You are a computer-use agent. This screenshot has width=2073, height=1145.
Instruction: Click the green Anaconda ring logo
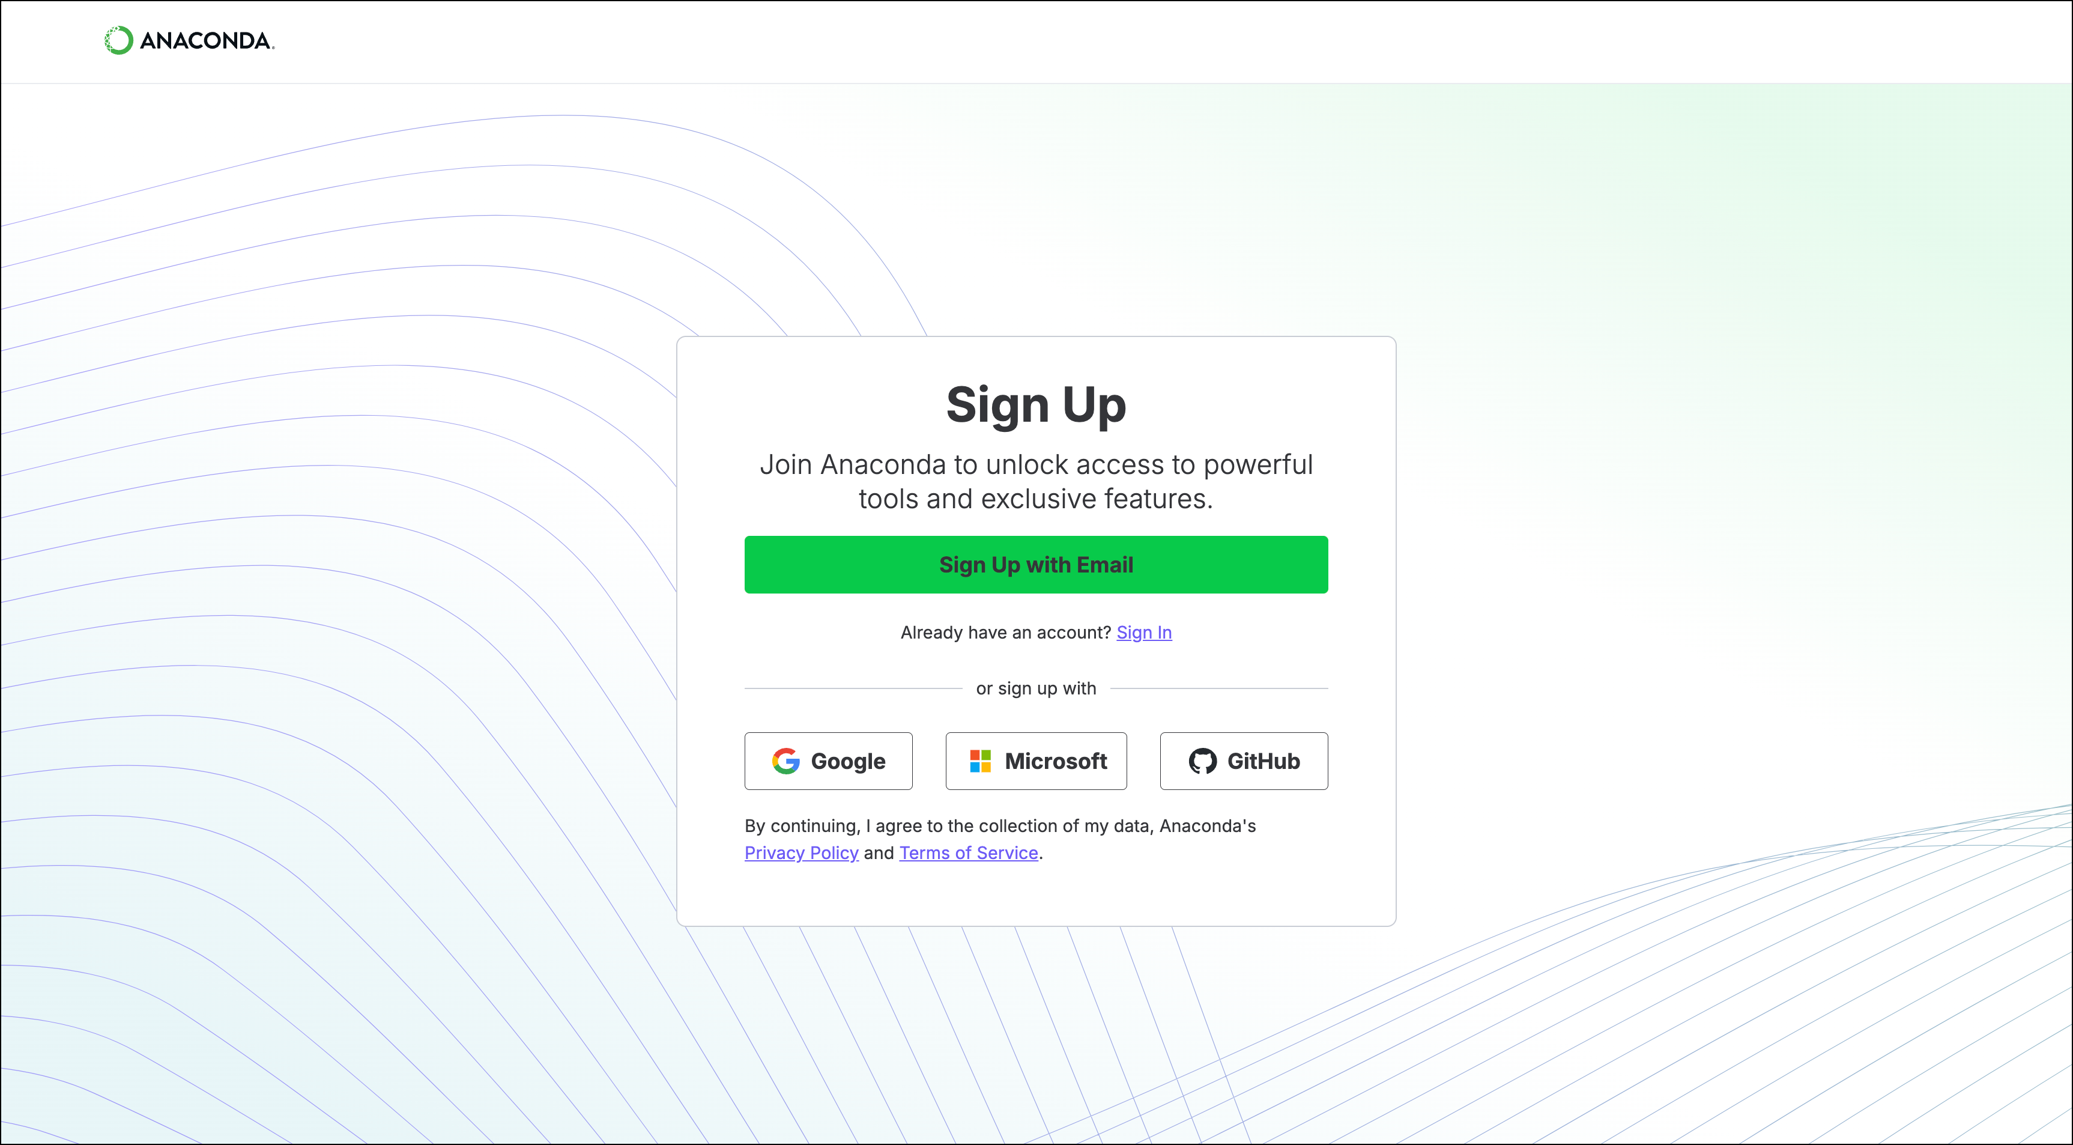118,40
